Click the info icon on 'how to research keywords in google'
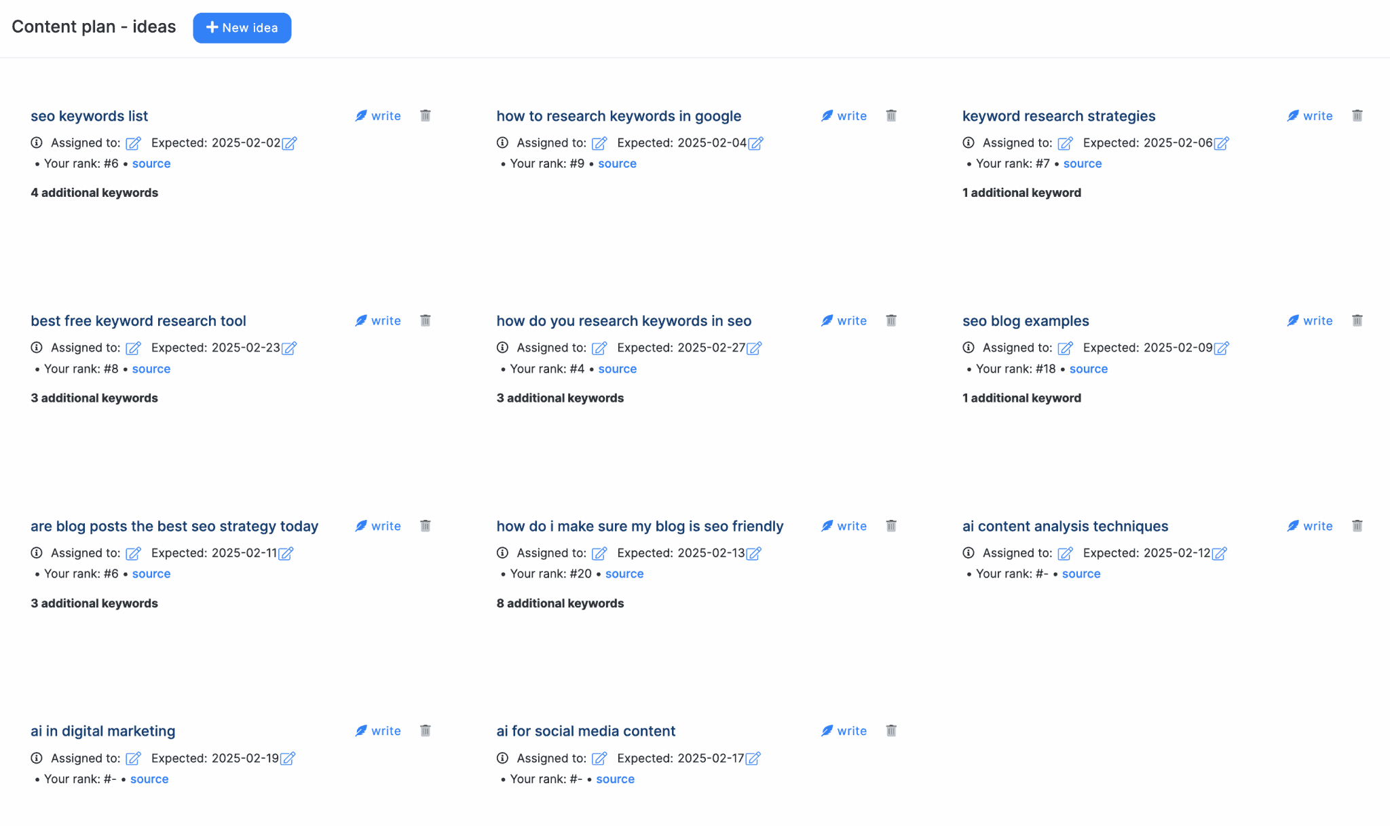The width and height of the screenshot is (1390, 826). click(x=502, y=143)
